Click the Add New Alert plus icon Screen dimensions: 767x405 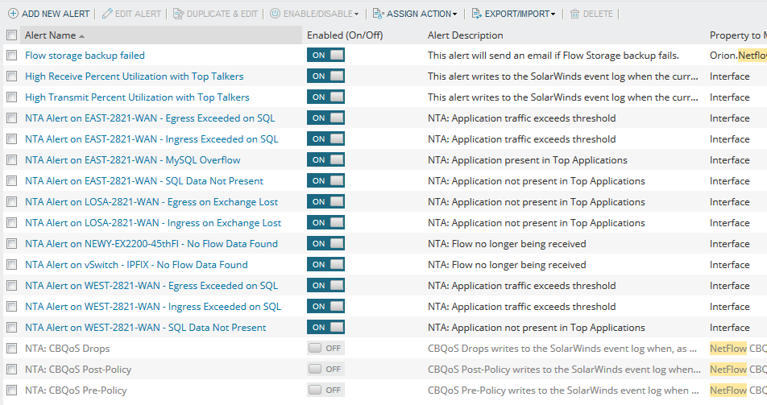pyautogui.click(x=13, y=14)
